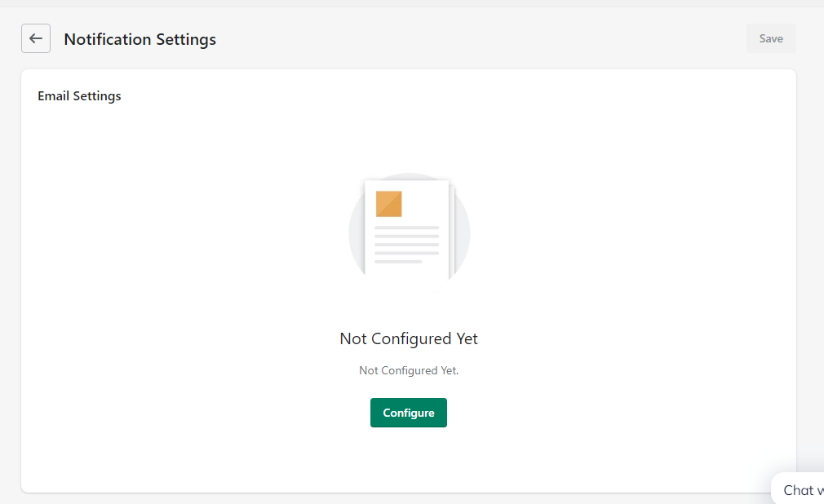Image resolution: width=824 pixels, height=504 pixels.
Task: Click the back arrow icon
Action: pyautogui.click(x=36, y=38)
